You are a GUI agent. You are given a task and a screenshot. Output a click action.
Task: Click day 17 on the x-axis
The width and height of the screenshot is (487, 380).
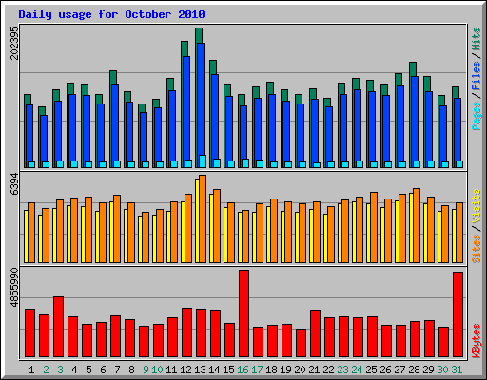[257, 370]
